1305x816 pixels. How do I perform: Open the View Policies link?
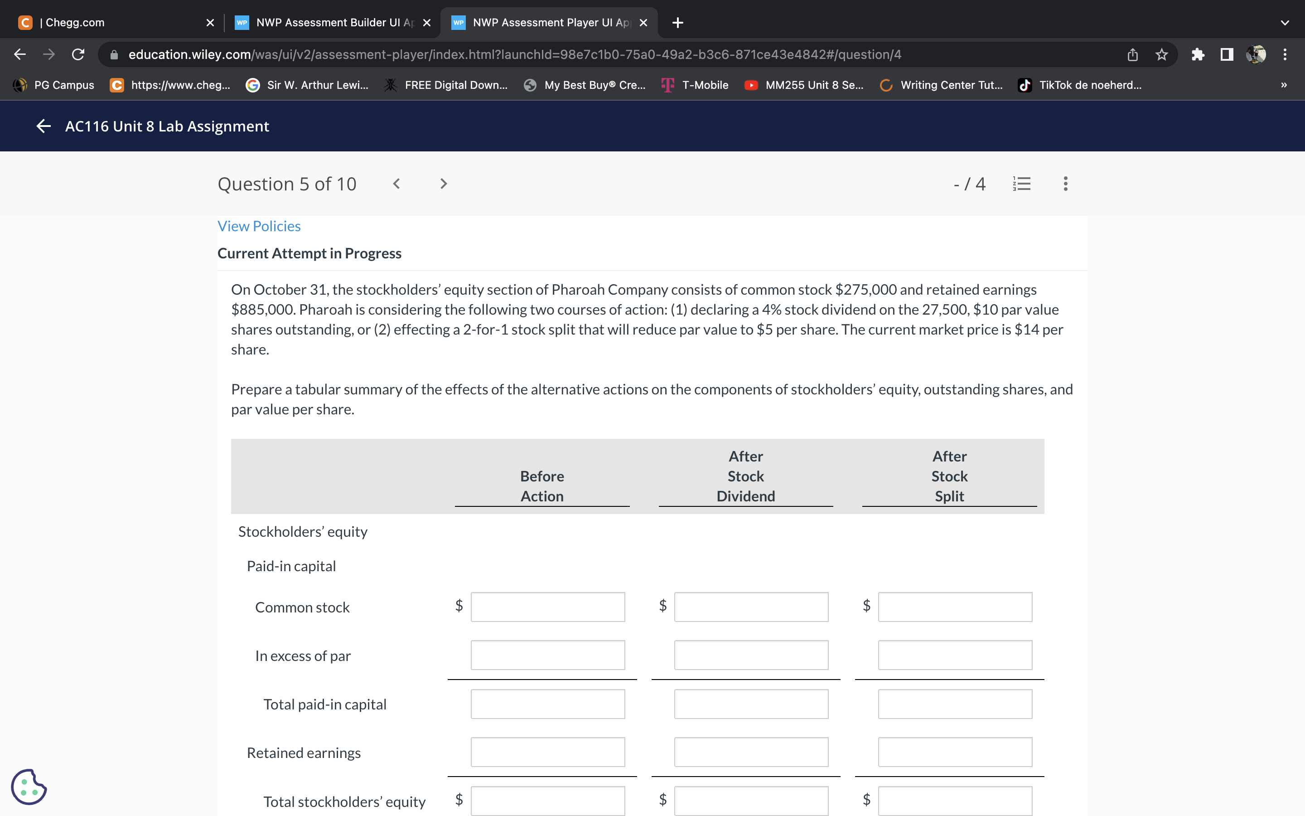coord(259,226)
